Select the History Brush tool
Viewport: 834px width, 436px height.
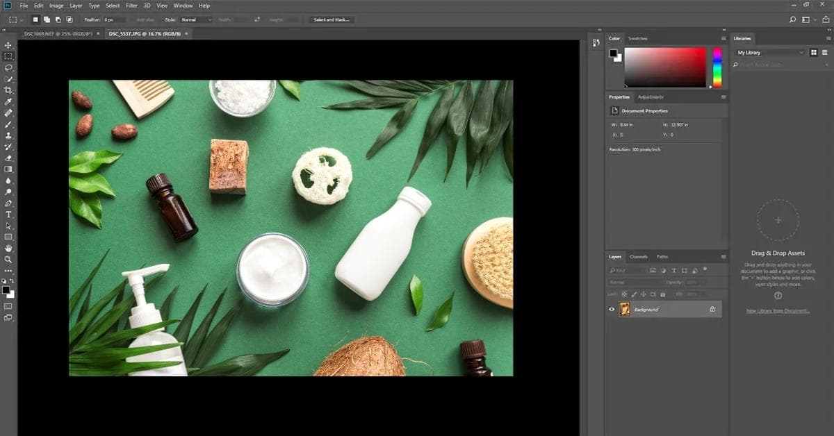point(8,146)
